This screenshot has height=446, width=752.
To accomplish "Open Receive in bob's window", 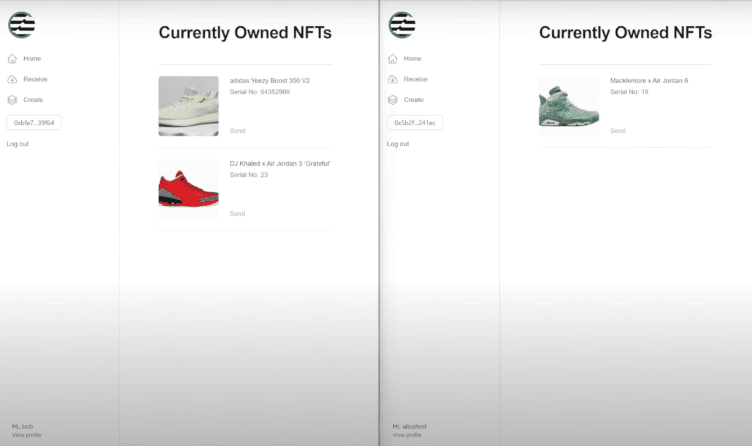I will tap(35, 79).
